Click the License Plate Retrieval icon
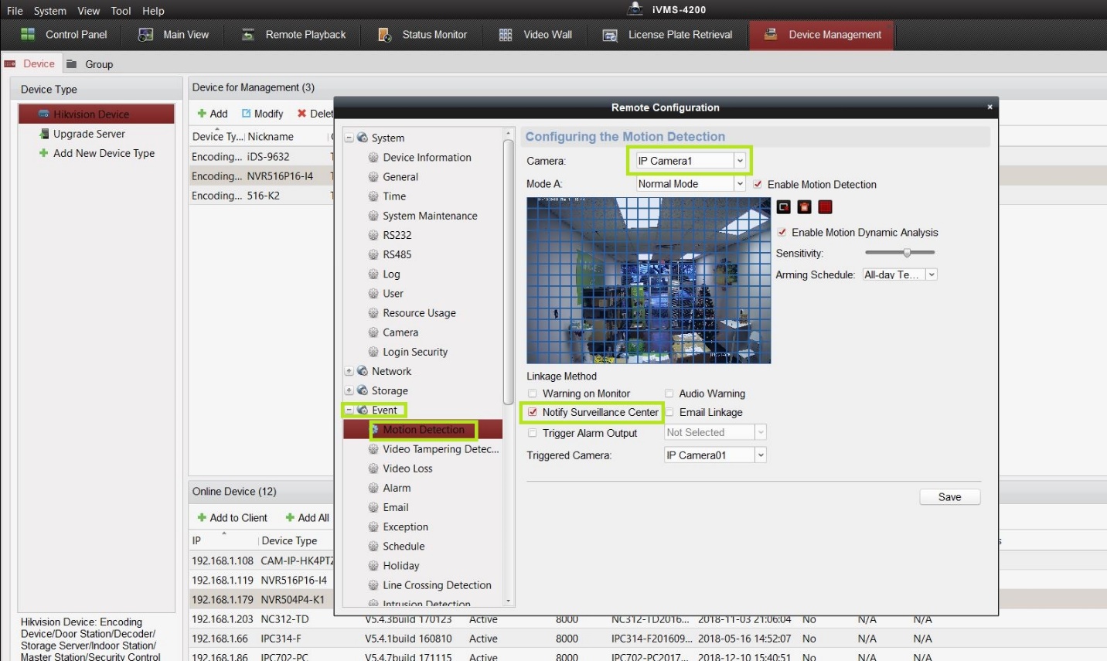 pyautogui.click(x=610, y=35)
